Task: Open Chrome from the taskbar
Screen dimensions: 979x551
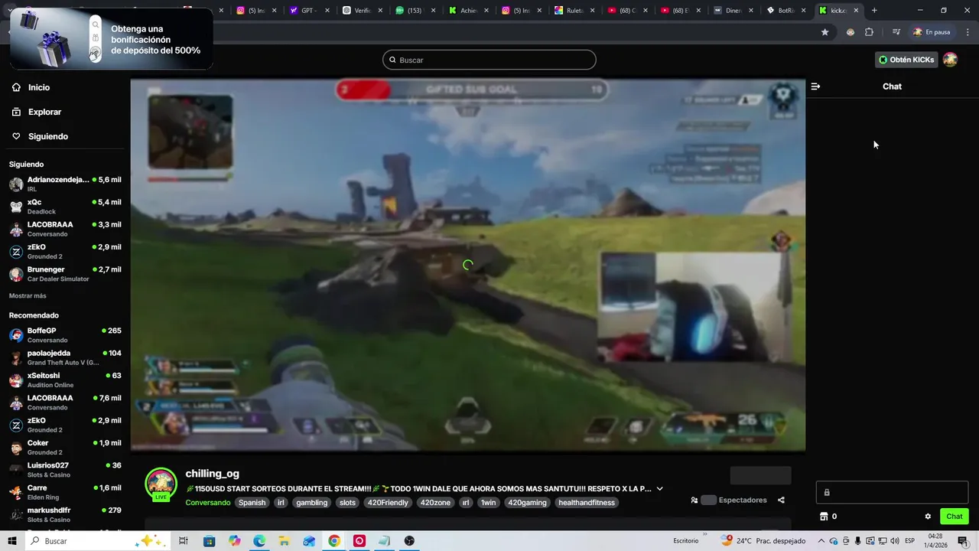Action: [334, 541]
